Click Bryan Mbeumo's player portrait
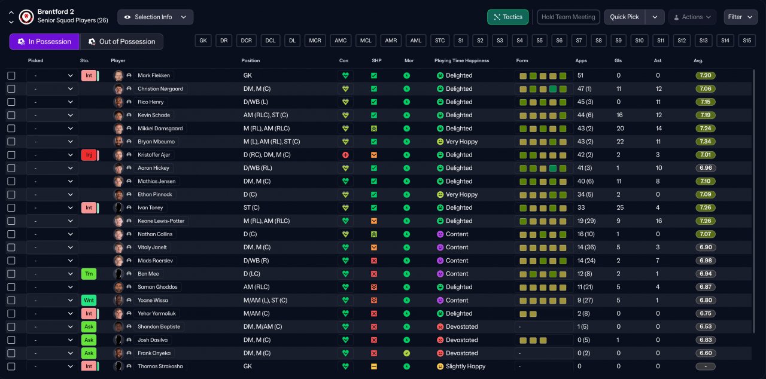 (x=118, y=142)
